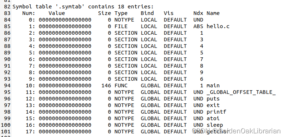Click 'DEFAULT' in the sleep row
This screenshot has height=137, width=286.
tap(175, 125)
